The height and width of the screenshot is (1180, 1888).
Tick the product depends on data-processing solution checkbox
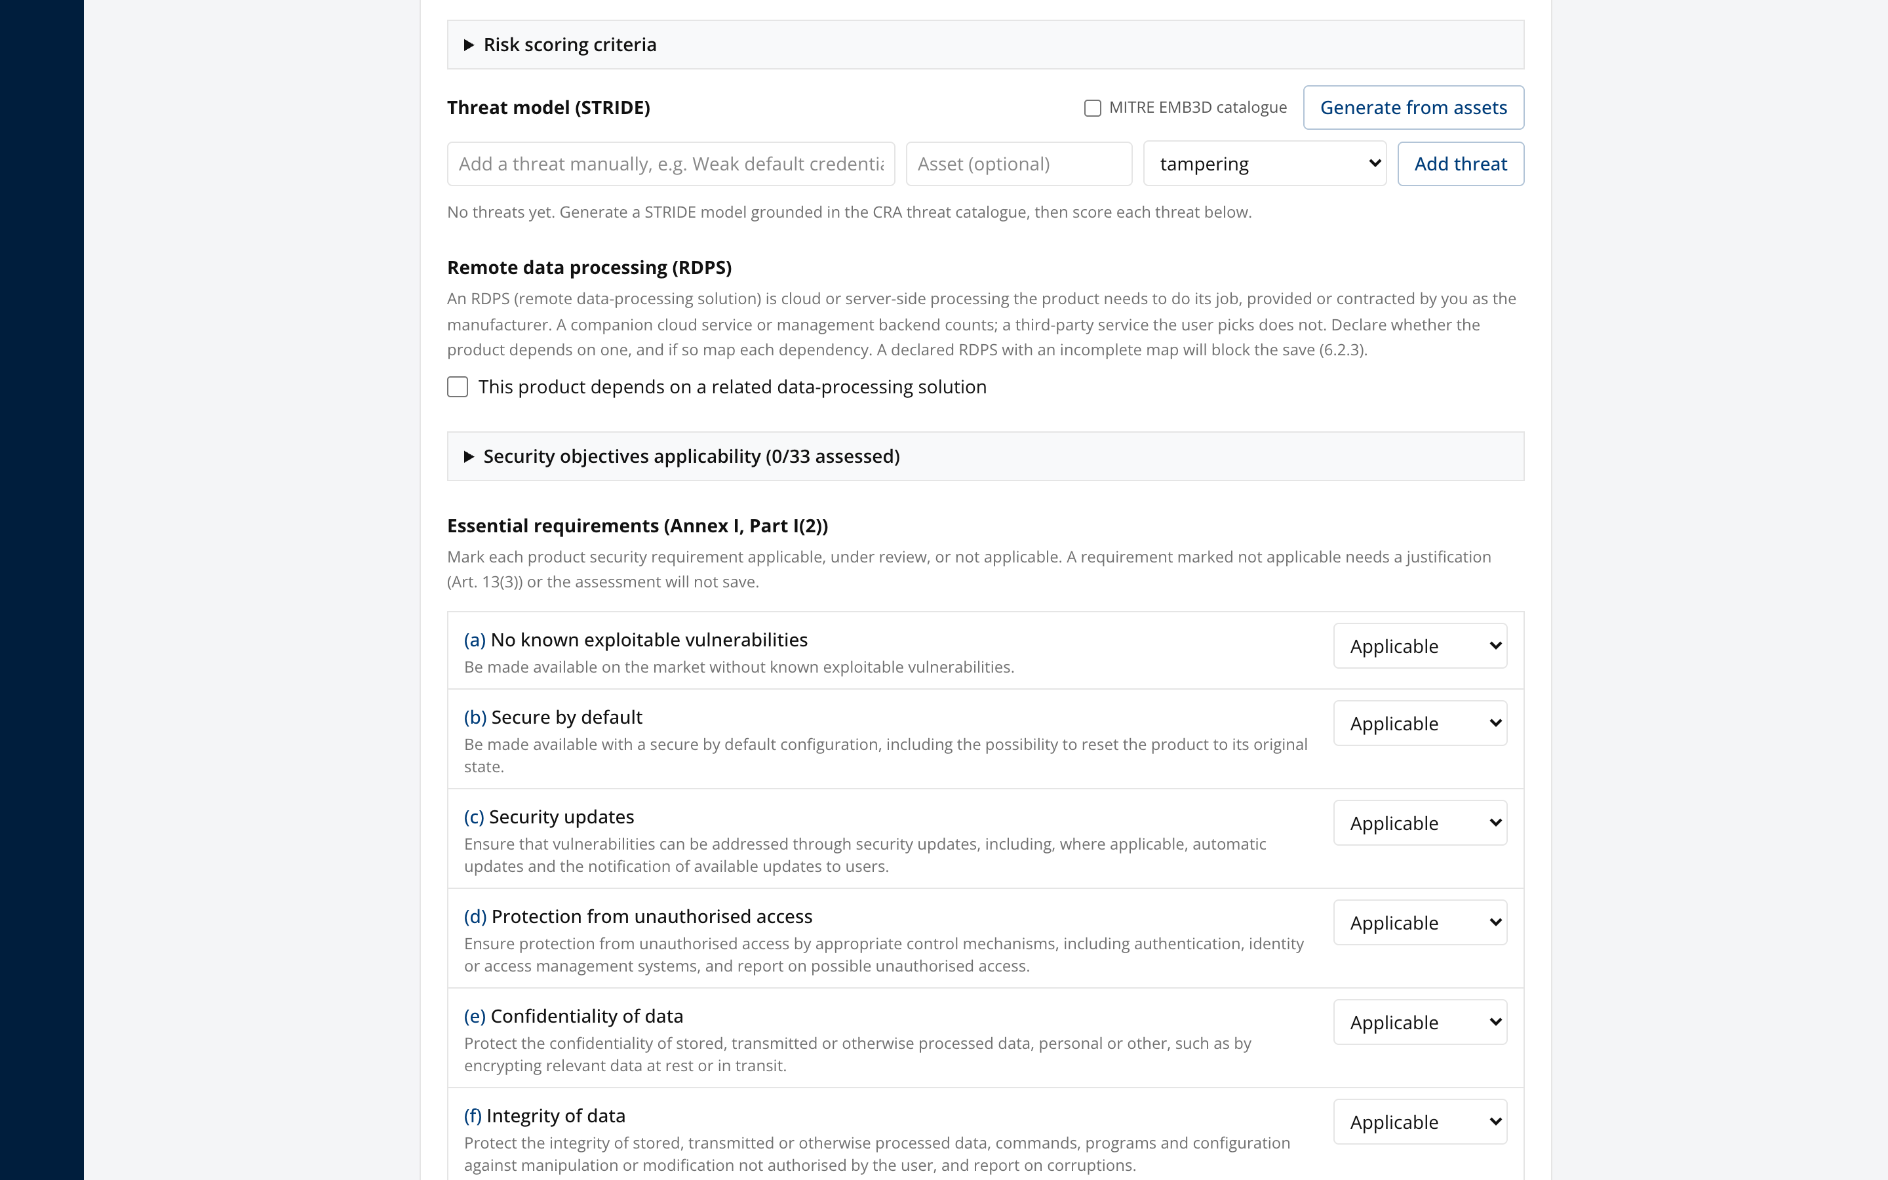458,387
